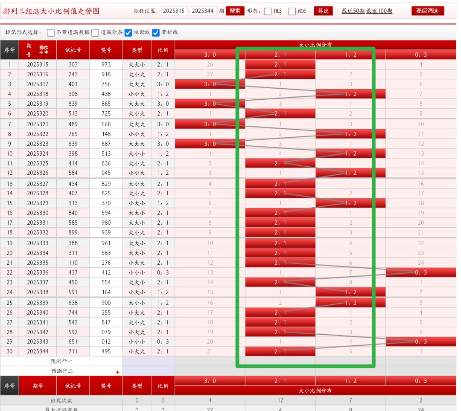The height and width of the screenshot is (411, 461).
Task: Select the top 1:2 distribution column header
Action: point(350,55)
